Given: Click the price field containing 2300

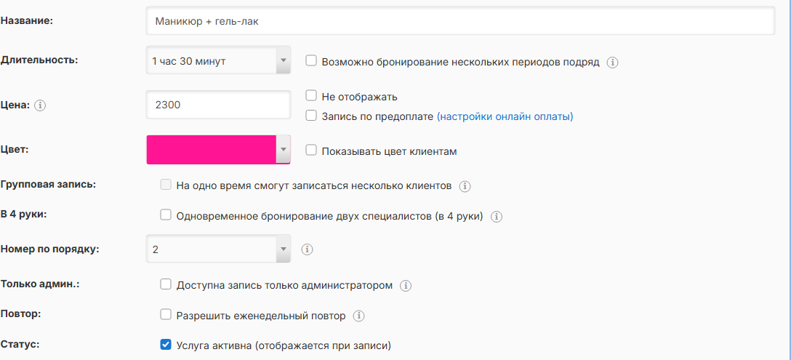Looking at the screenshot, I should coord(218,105).
